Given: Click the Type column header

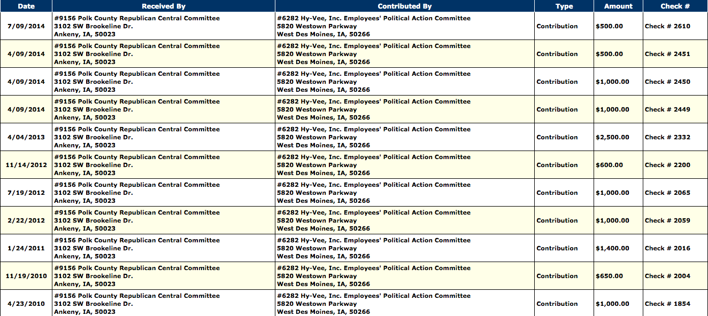Looking at the screenshot, I should (564, 6).
